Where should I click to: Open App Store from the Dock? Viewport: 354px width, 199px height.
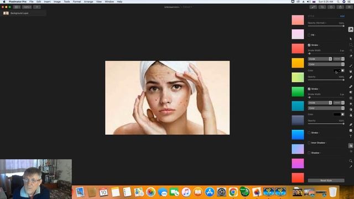(x=210, y=192)
